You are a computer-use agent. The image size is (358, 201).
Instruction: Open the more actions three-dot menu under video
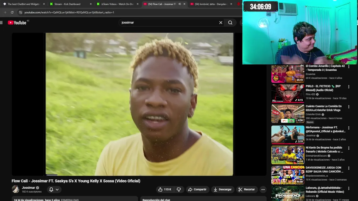263,189
